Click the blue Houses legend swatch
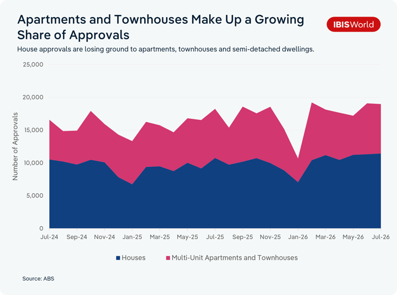Screen dimensions: 397x295 [x=118, y=258]
